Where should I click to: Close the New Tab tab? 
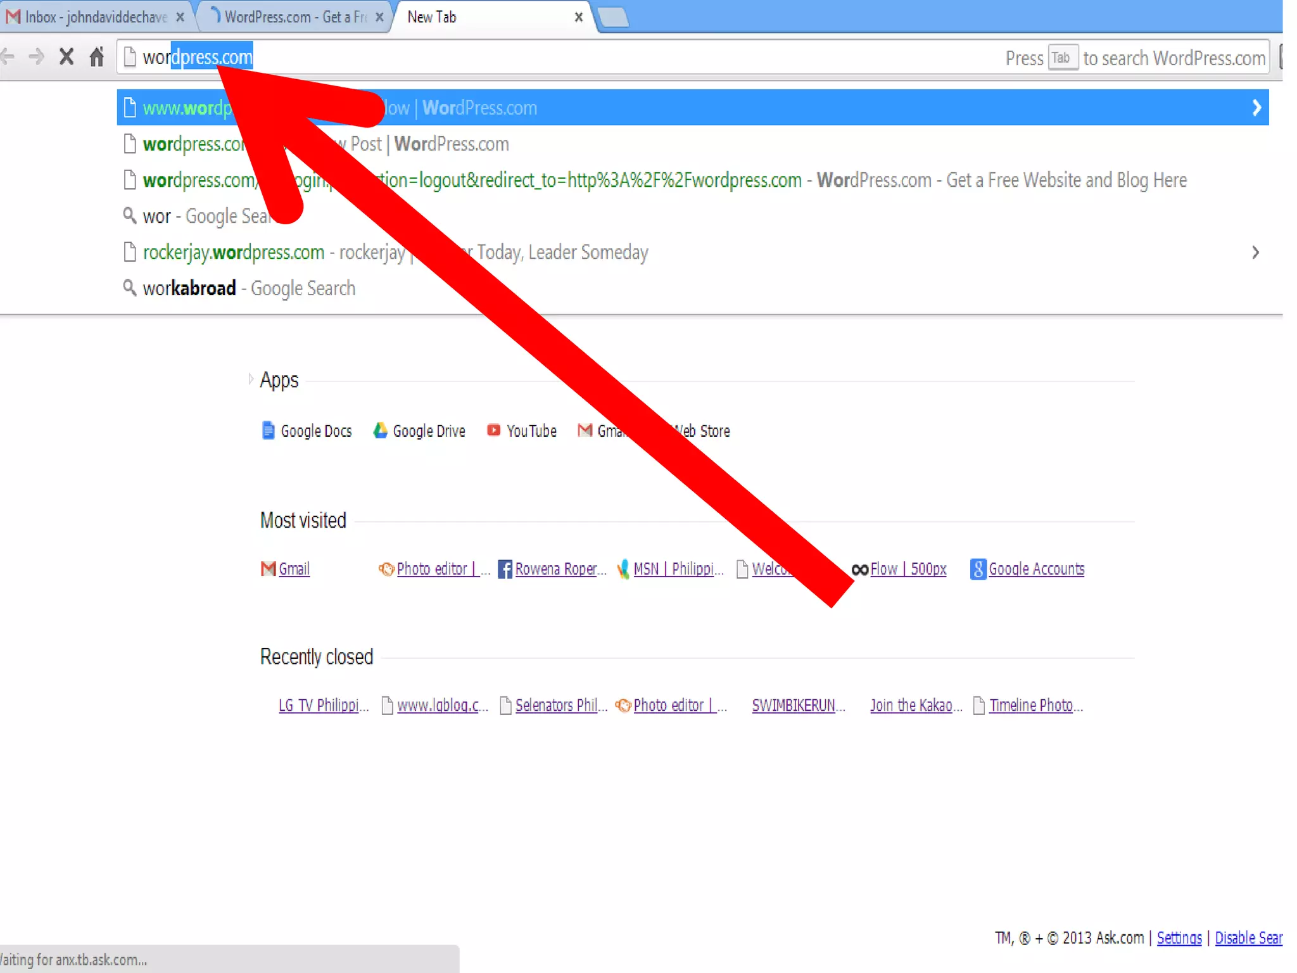(578, 17)
